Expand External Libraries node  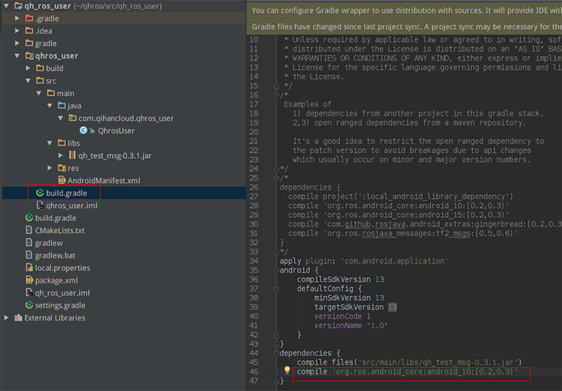(6, 317)
